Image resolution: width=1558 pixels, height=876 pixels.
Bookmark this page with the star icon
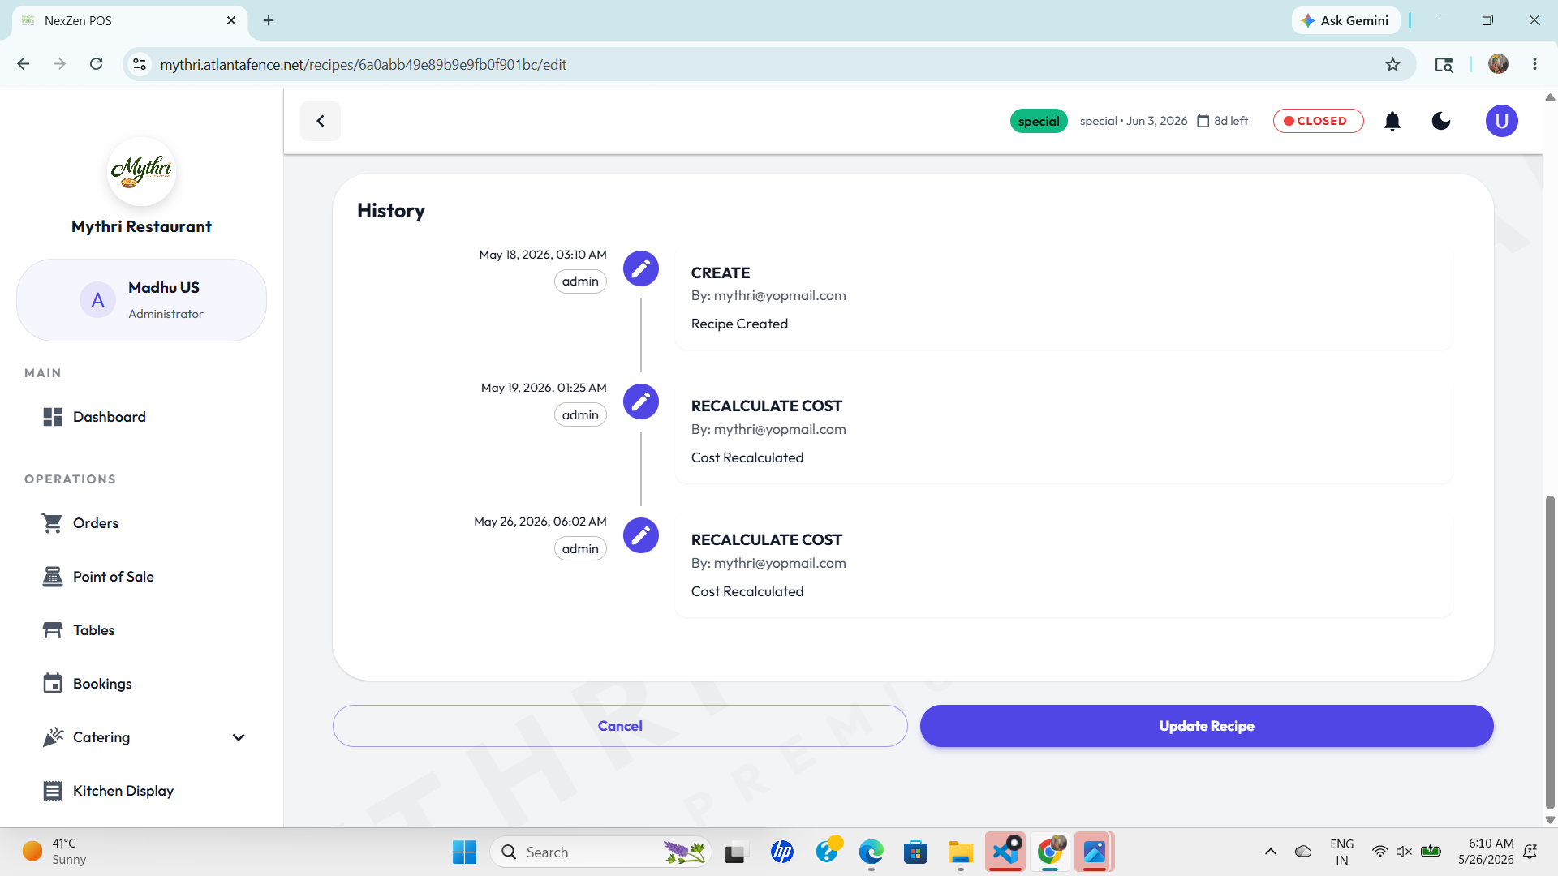[1393, 64]
